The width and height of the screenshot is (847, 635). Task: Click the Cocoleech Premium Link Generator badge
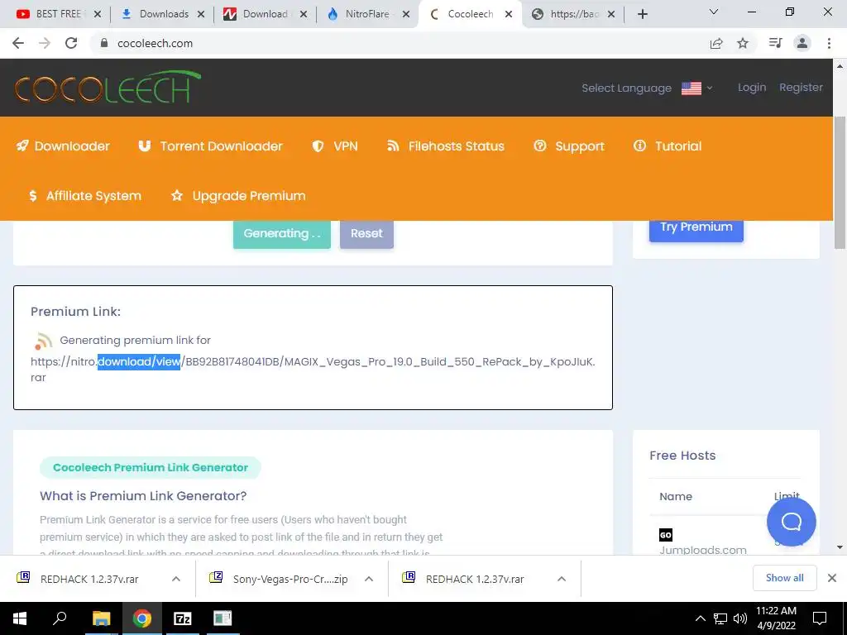(x=151, y=468)
